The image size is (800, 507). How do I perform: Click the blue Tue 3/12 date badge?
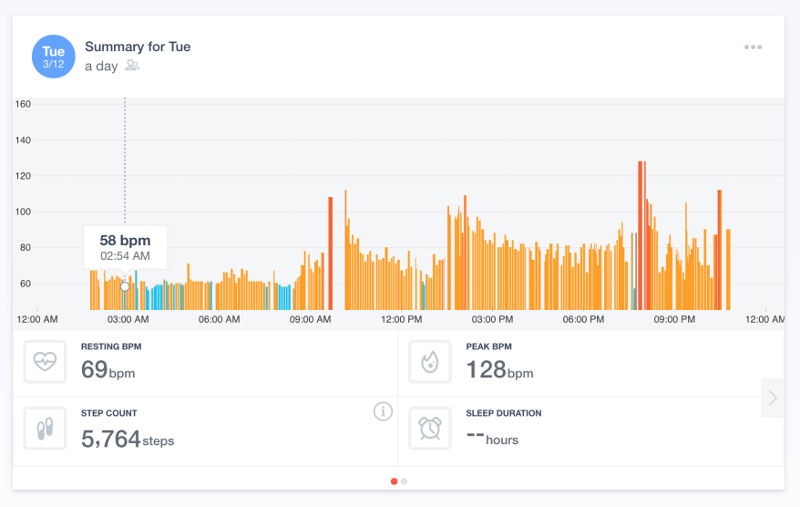click(54, 57)
